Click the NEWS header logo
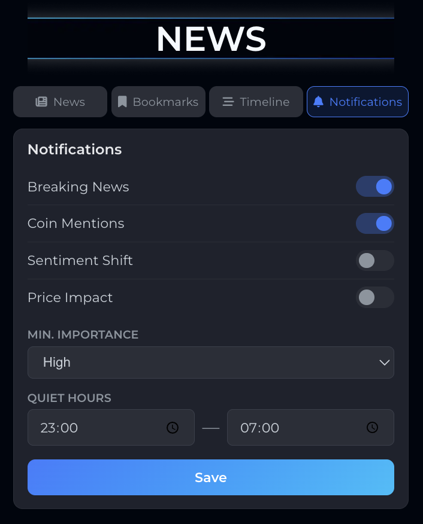423x524 pixels. click(x=211, y=38)
